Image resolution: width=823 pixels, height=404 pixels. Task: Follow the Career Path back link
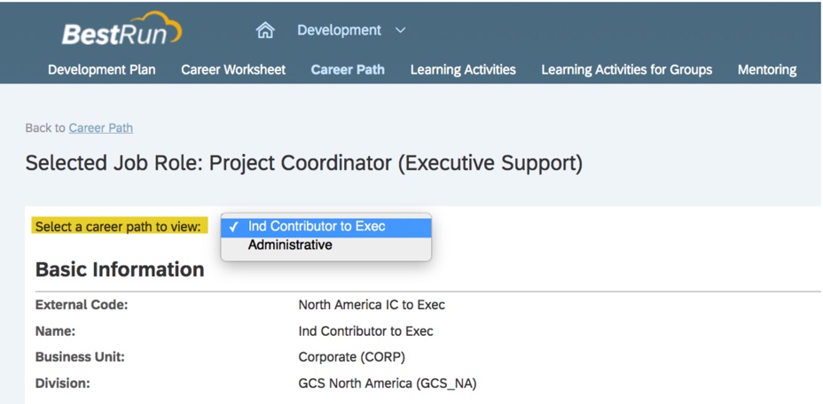click(x=100, y=128)
